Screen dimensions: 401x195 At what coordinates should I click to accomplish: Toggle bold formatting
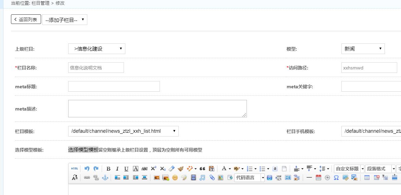tap(109, 169)
